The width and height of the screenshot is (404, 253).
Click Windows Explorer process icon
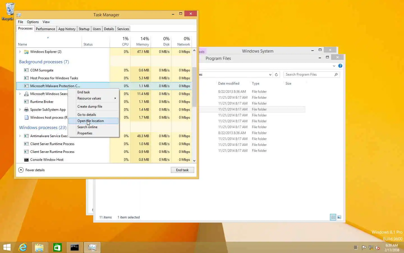click(x=26, y=52)
